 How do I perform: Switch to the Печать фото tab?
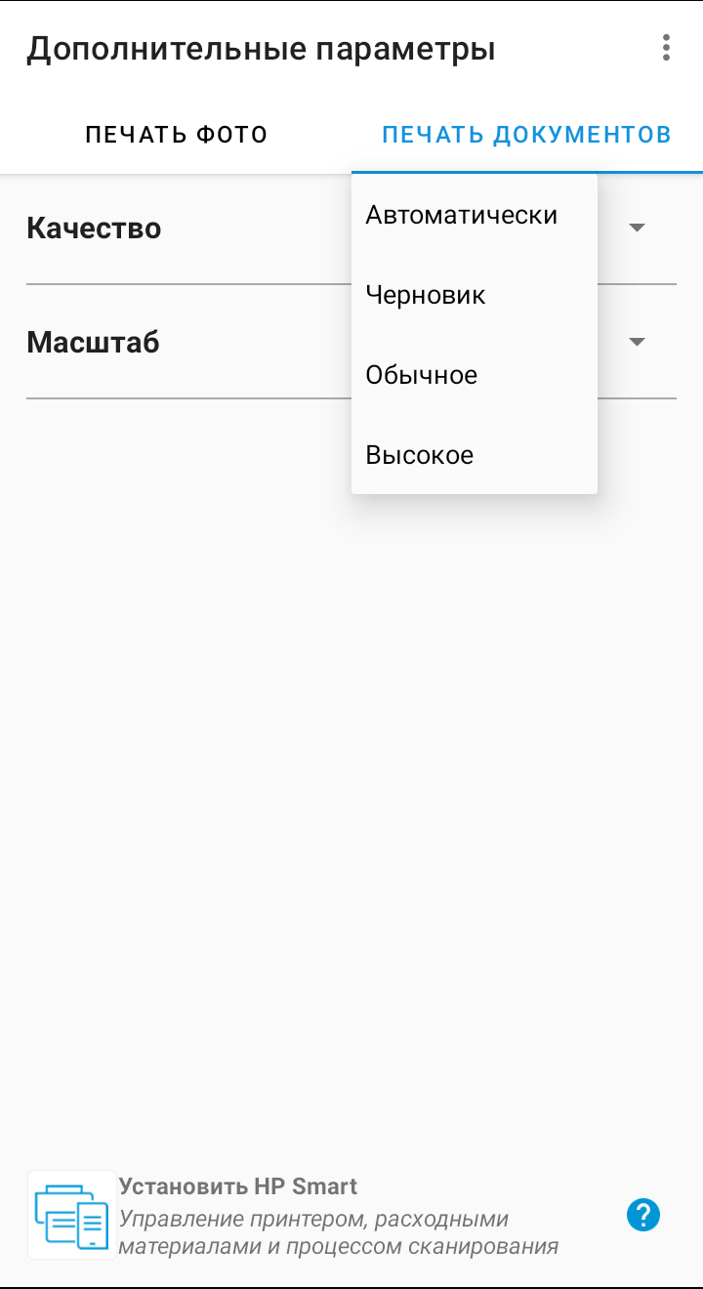176,135
